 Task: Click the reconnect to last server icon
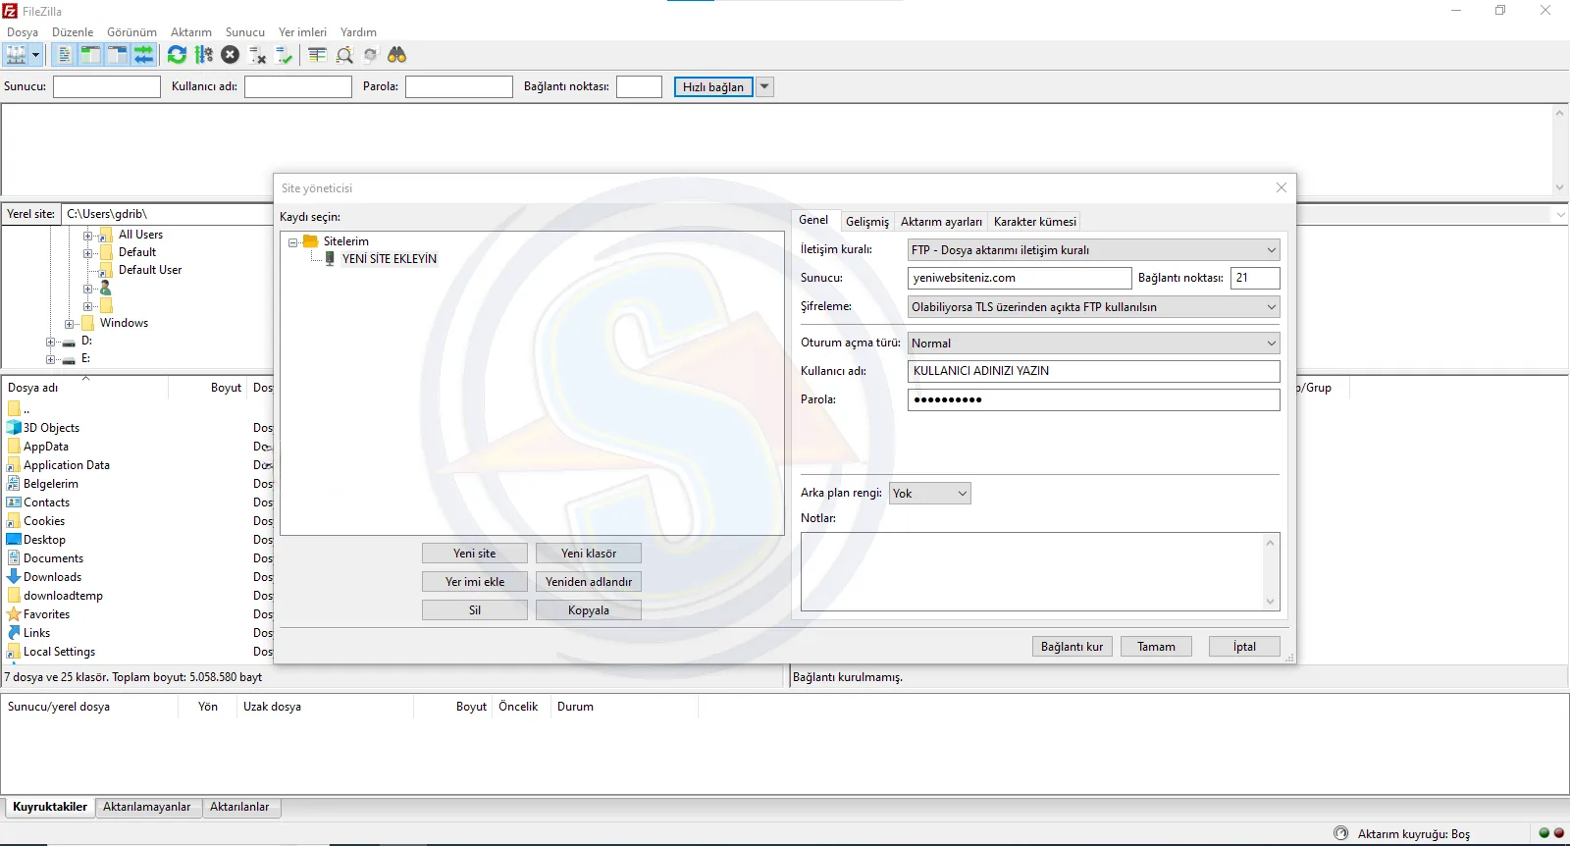pos(284,55)
